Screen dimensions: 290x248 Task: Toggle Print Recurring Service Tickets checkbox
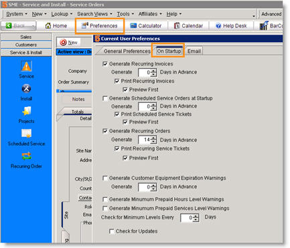click(x=117, y=148)
